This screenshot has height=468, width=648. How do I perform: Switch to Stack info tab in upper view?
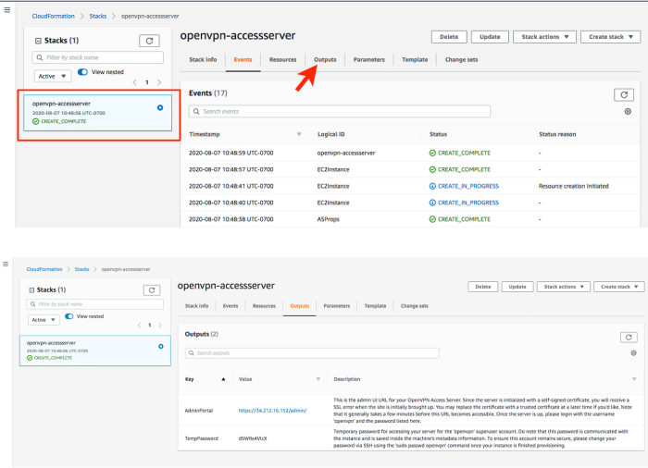203,59
